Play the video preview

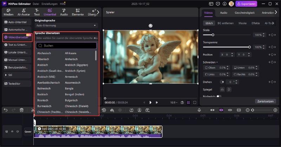[x=150, y=102]
